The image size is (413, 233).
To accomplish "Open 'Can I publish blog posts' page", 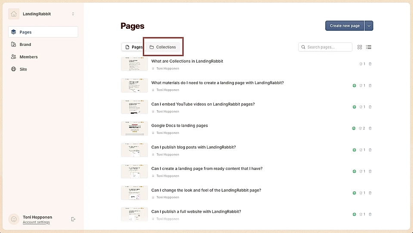I will click(193, 147).
